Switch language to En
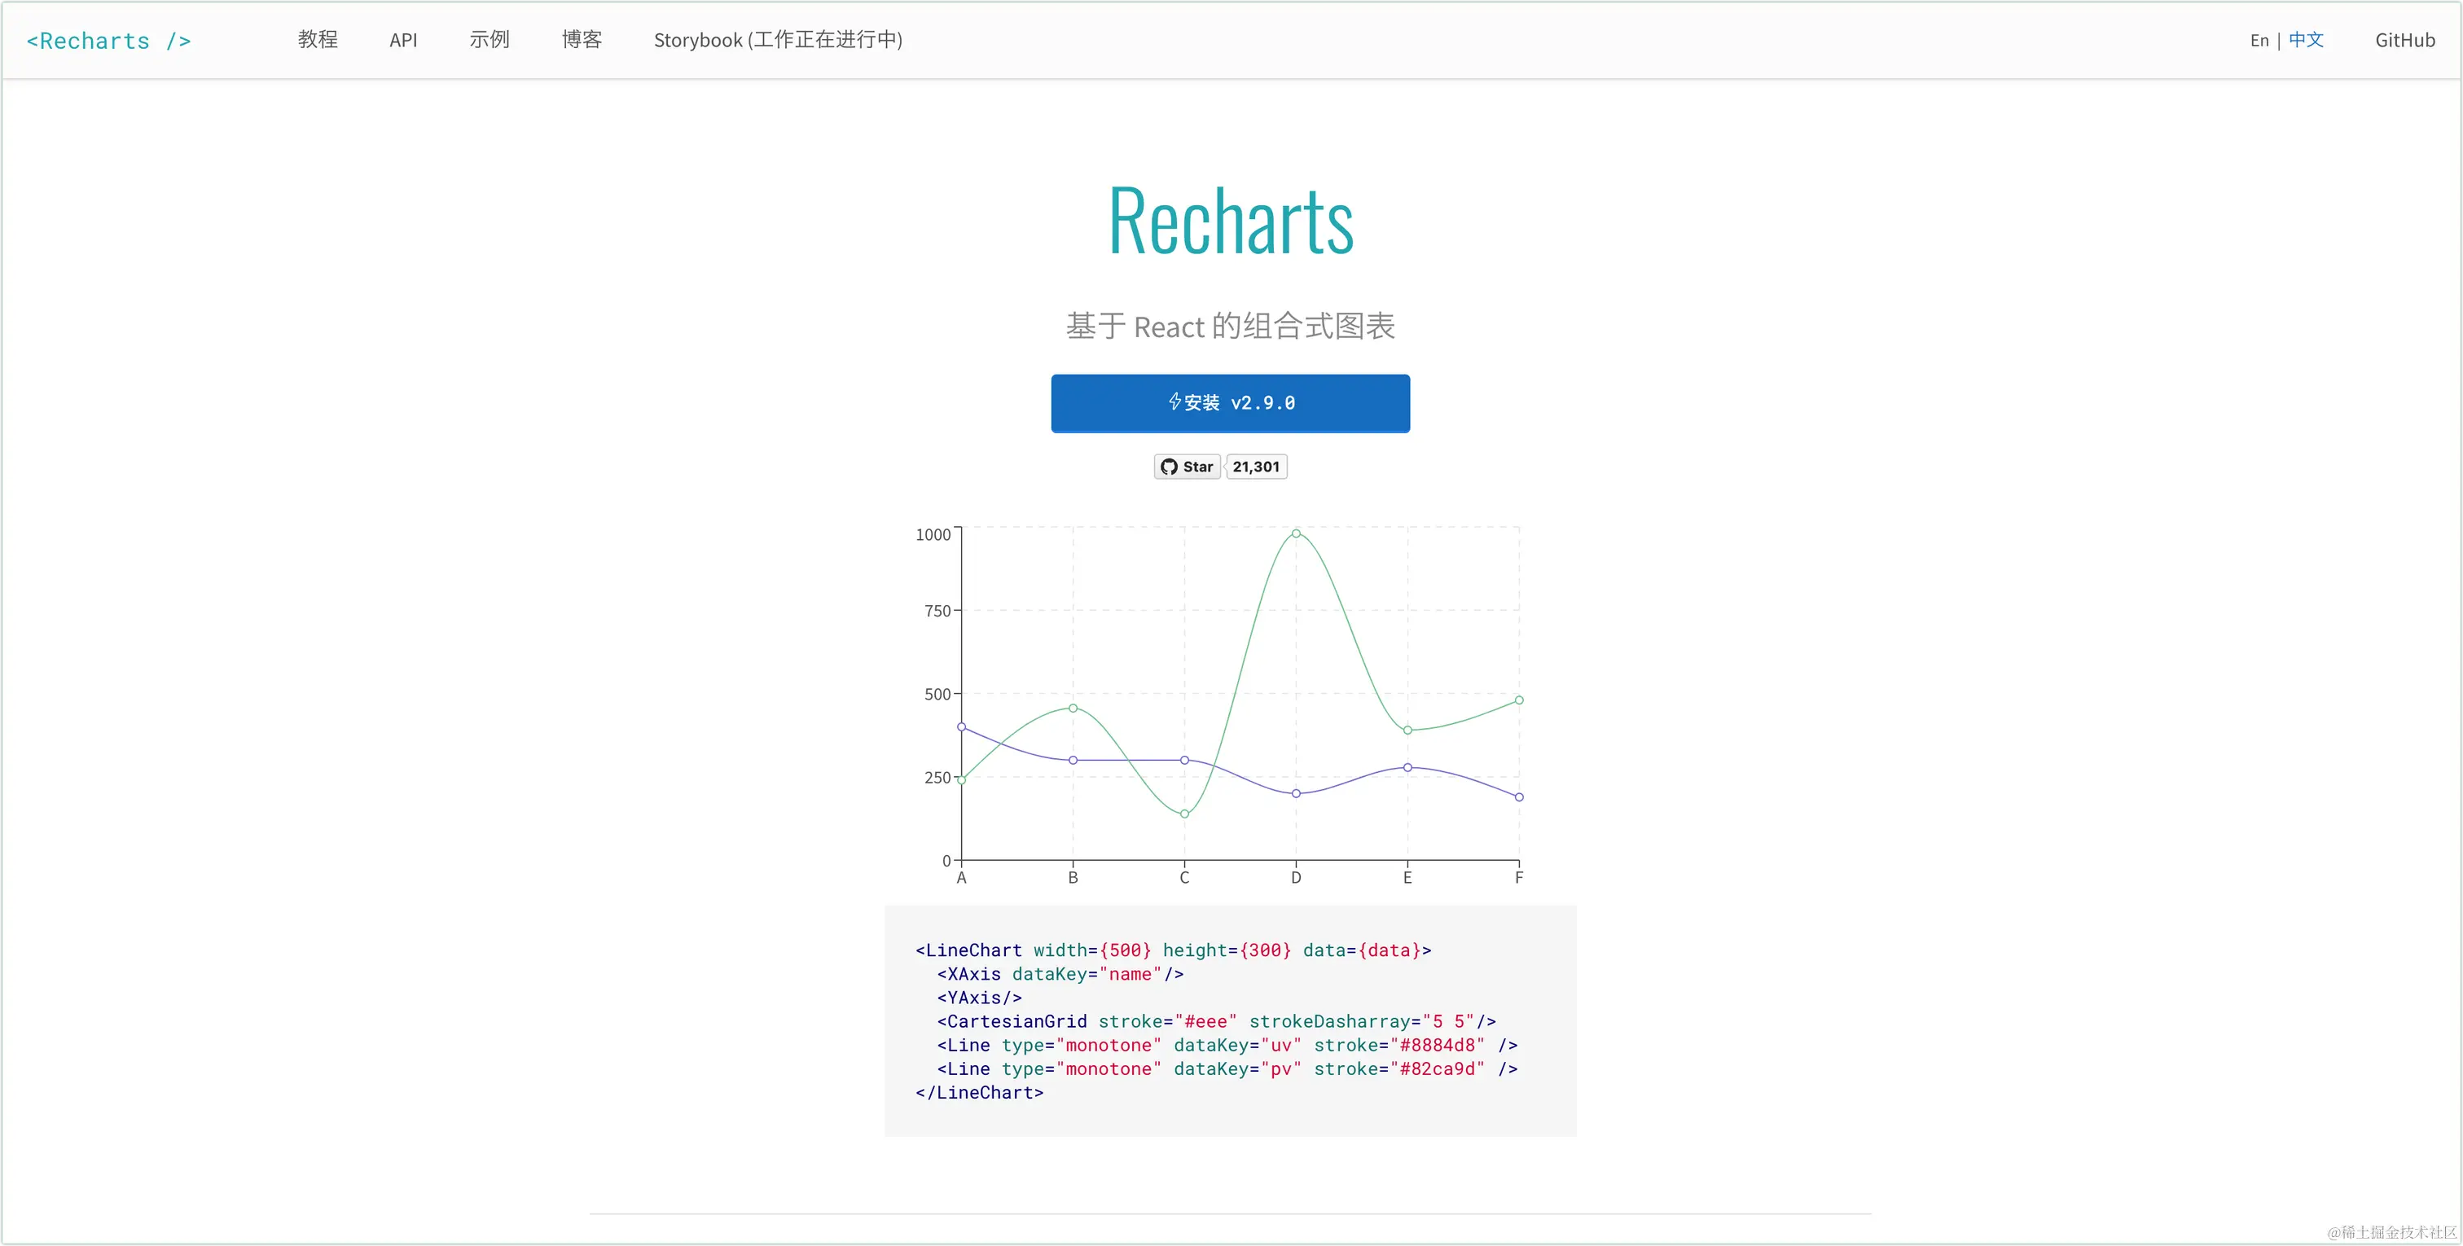 coord(2259,40)
